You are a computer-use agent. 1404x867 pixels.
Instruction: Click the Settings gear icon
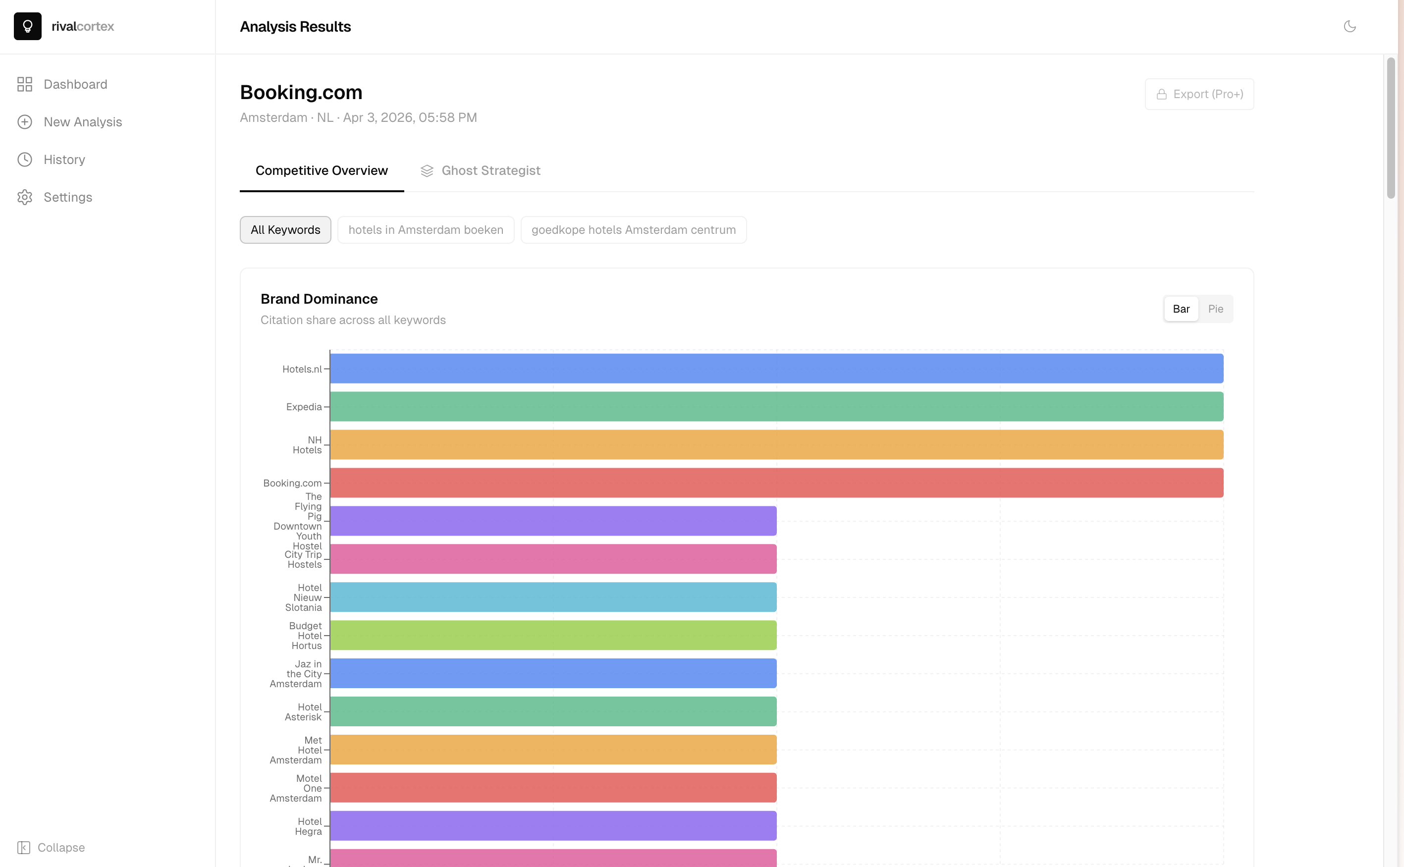coord(25,197)
